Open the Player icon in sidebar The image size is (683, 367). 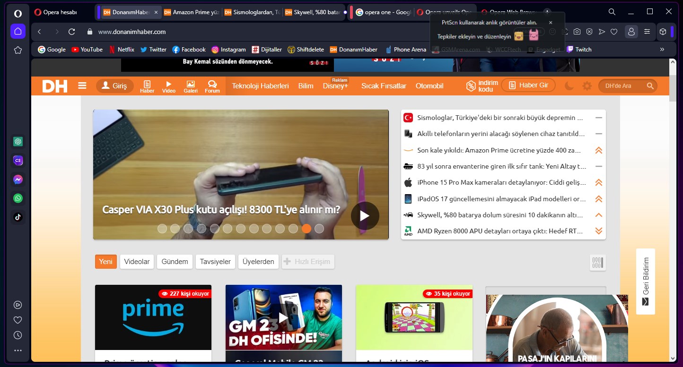click(x=18, y=305)
